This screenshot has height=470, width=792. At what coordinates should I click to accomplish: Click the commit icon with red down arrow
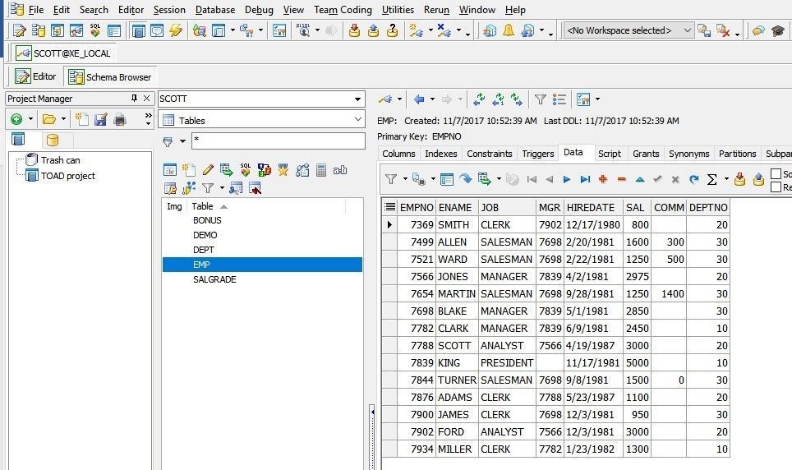pyautogui.click(x=355, y=31)
